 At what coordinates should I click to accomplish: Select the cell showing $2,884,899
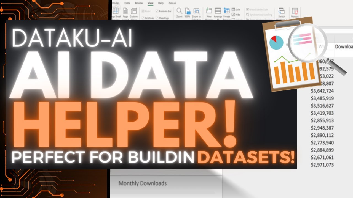tap(322, 150)
